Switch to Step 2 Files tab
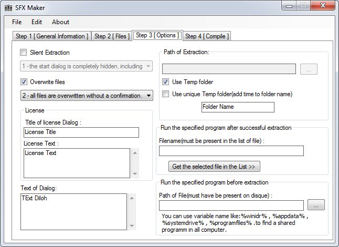The image size is (339, 247). tap(112, 36)
